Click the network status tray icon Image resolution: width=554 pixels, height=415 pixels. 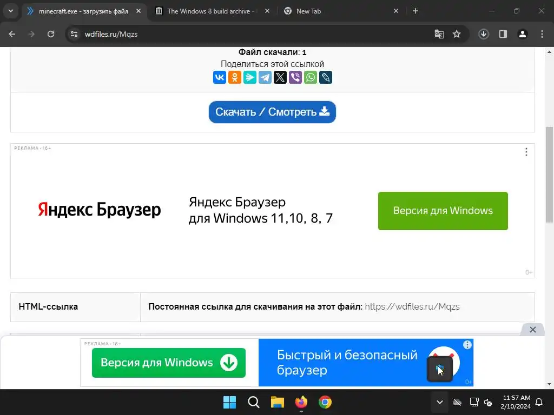tap(474, 402)
